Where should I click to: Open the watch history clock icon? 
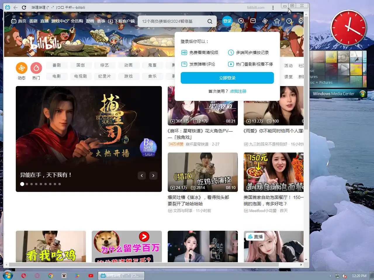tap(289, 21)
